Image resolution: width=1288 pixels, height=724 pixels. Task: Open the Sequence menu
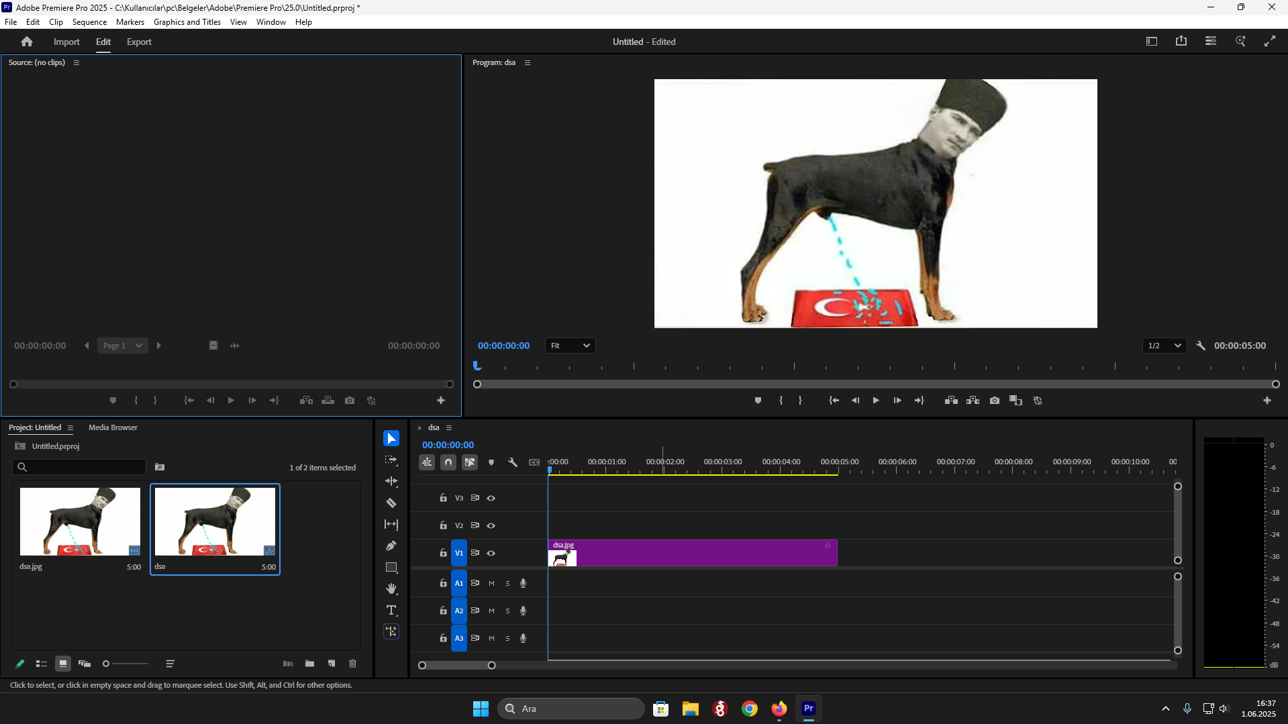[x=89, y=22]
